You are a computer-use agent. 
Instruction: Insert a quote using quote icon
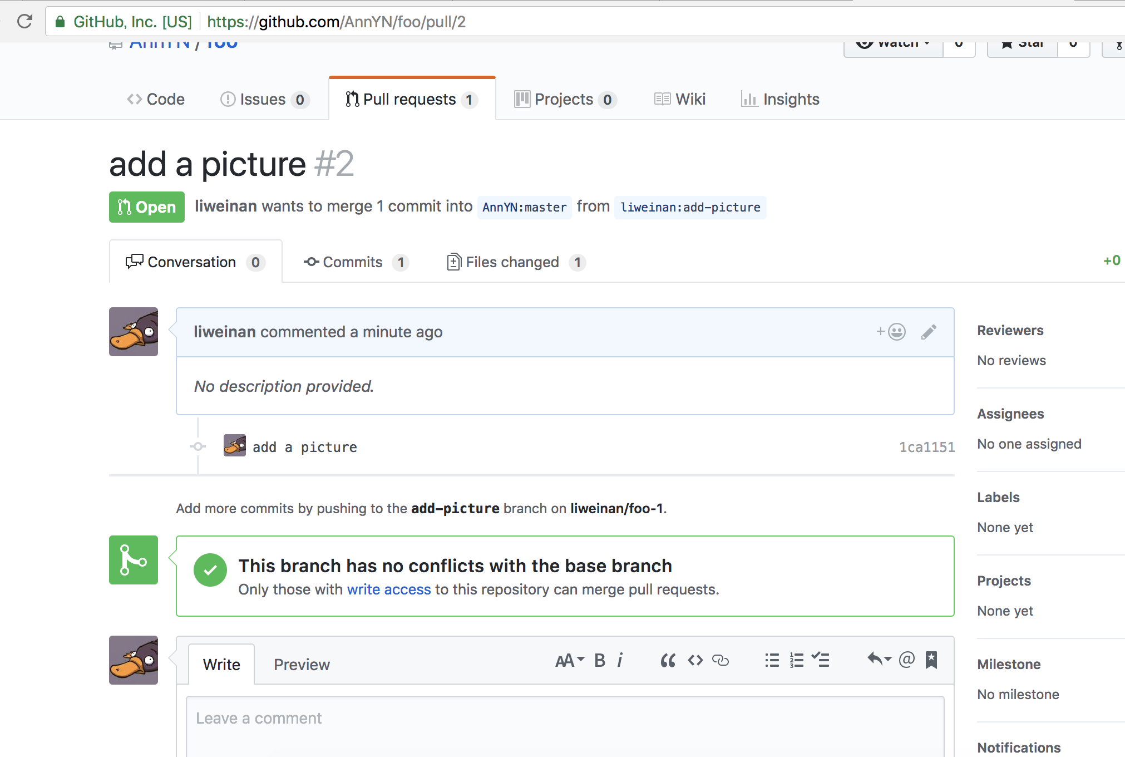(x=668, y=661)
